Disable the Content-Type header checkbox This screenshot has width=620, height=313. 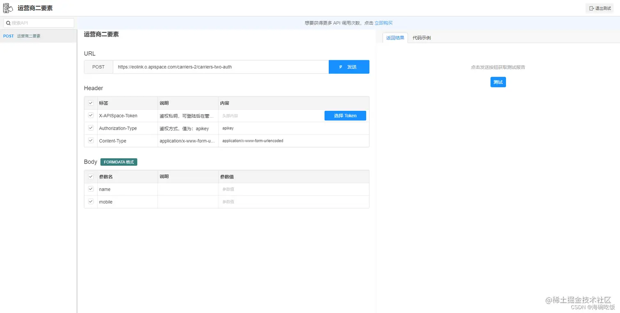[x=91, y=140]
